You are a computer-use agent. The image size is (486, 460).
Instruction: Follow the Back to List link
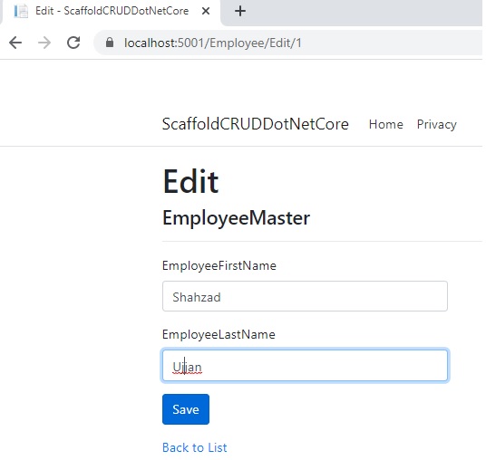[x=195, y=447]
